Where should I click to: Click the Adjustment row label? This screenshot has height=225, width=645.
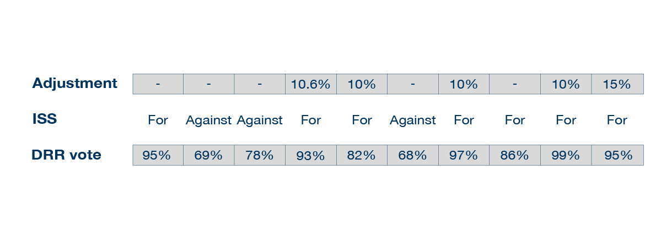click(x=74, y=84)
